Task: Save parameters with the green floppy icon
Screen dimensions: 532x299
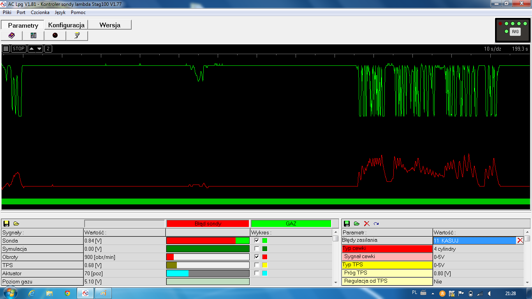Action: click(x=347, y=223)
